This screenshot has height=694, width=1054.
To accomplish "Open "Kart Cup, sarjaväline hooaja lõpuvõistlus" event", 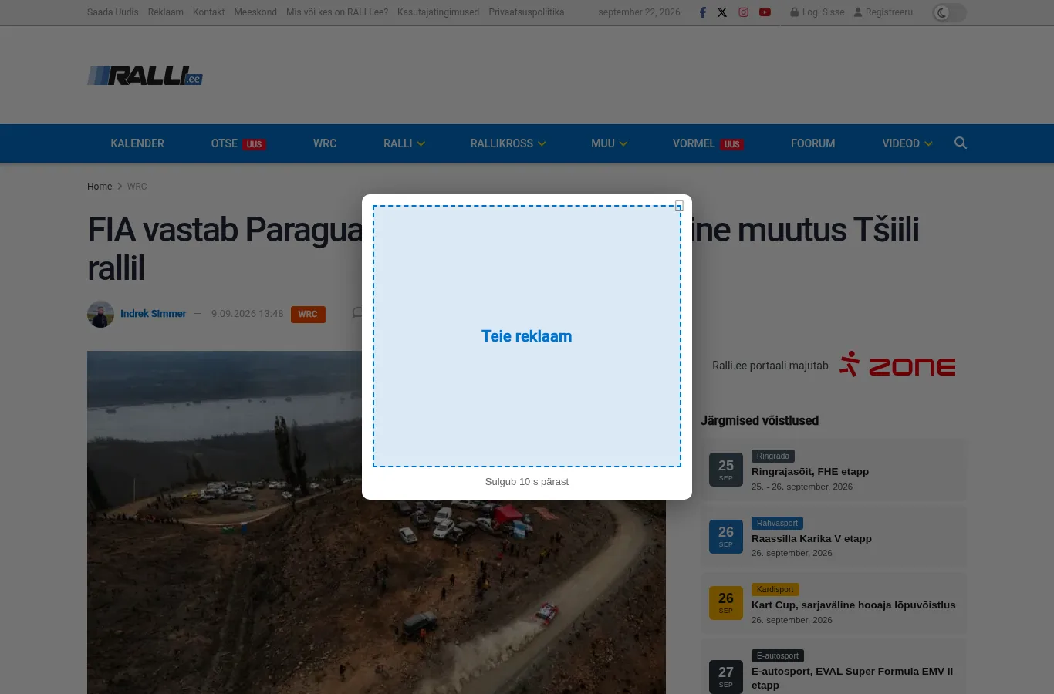I will point(853,605).
